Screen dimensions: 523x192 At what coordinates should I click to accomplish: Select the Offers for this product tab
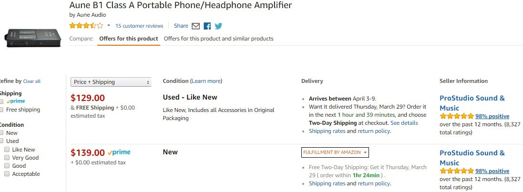pyautogui.click(x=128, y=39)
